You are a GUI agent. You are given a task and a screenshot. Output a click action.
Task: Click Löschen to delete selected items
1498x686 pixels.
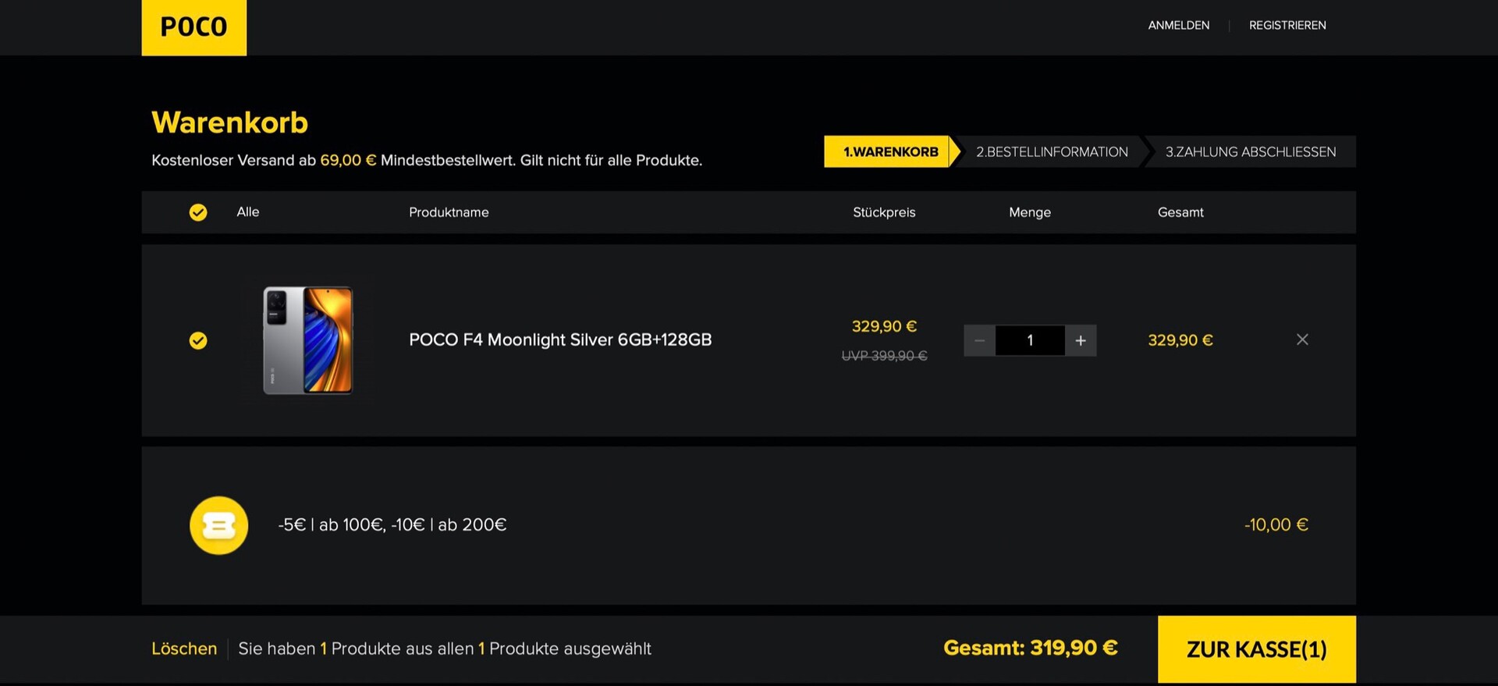(x=184, y=649)
